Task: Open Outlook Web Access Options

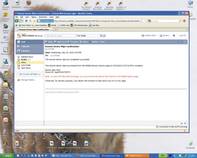Action: coord(164,35)
